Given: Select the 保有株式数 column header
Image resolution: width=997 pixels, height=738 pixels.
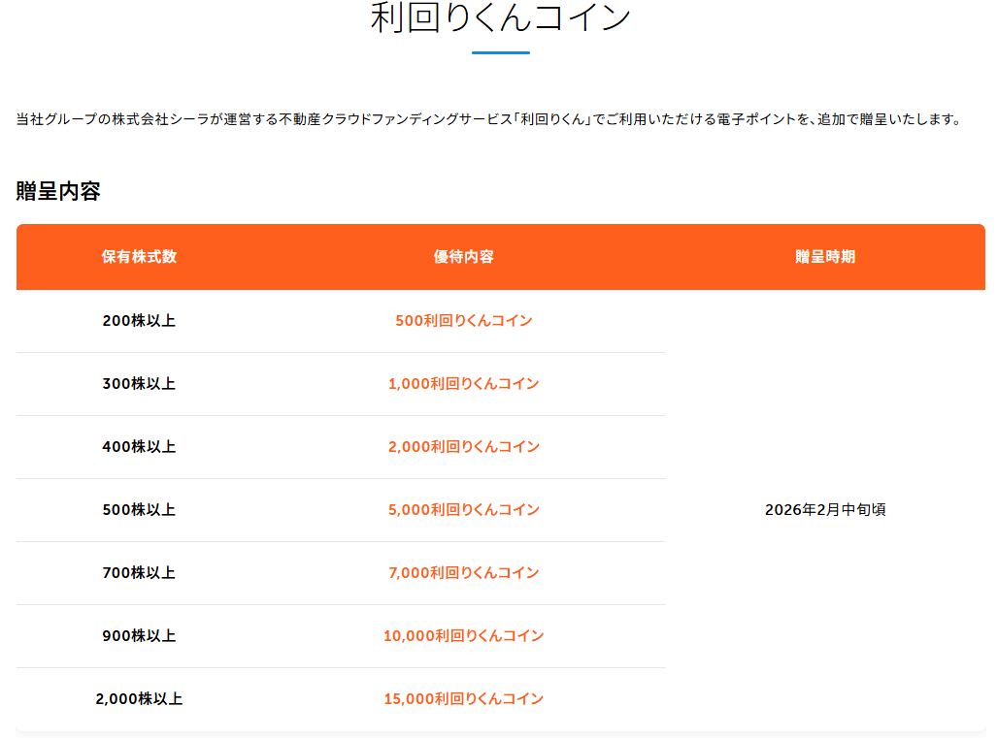Looking at the screenshot, I should (139, 257).
